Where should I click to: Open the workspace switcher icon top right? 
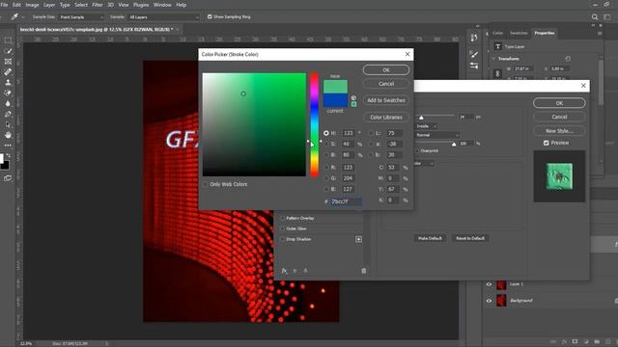pos(607,17)
